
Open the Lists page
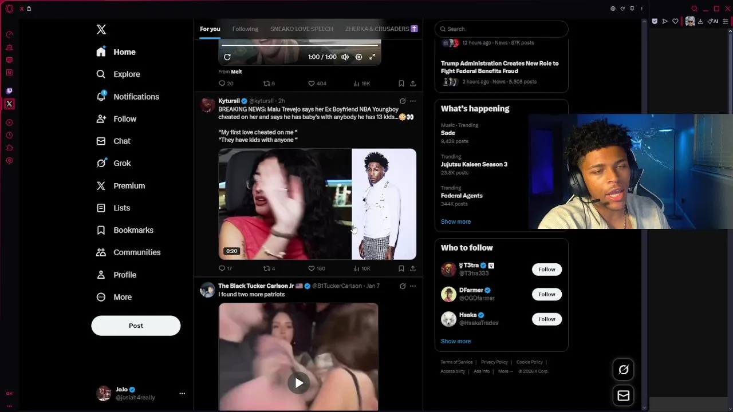pyautogui.click(x=113, y=208)
